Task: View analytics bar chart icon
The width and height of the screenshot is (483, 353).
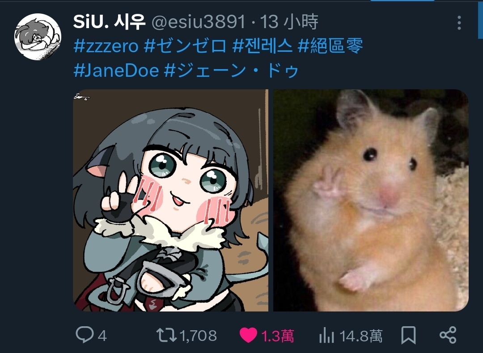Action: [x=326, y=335]
